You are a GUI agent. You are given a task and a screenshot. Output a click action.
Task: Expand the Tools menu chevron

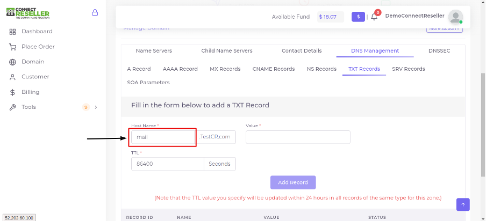tap(96, 107)
